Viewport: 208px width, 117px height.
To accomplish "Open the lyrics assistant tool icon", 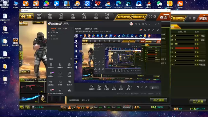I will tap(69, 83).
